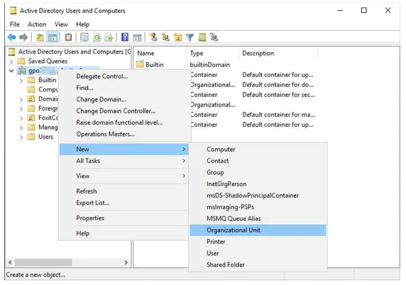Click the Create New Organizational Unit icon

178,37
